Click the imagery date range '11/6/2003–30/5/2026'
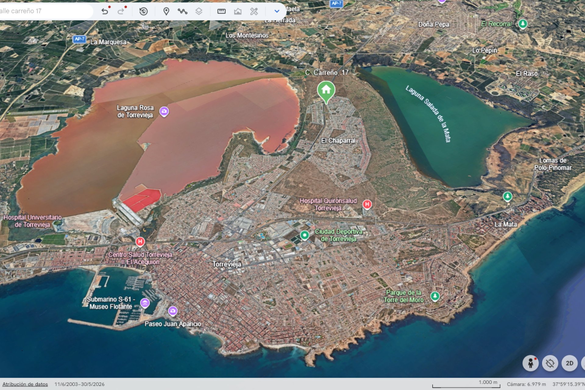The height and width of the screenshot is (390, 585). pos(80,384)
